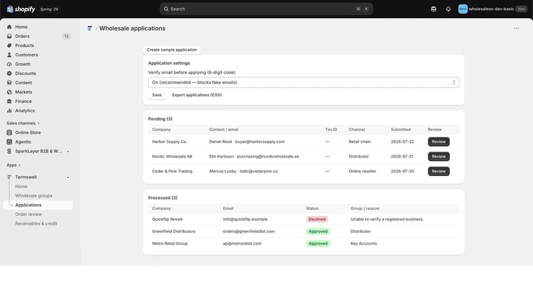Click the Submitted column header

point(400,130)
